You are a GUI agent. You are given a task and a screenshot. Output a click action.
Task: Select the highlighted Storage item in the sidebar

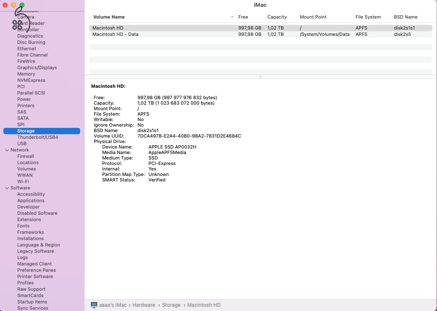[42, 131]
